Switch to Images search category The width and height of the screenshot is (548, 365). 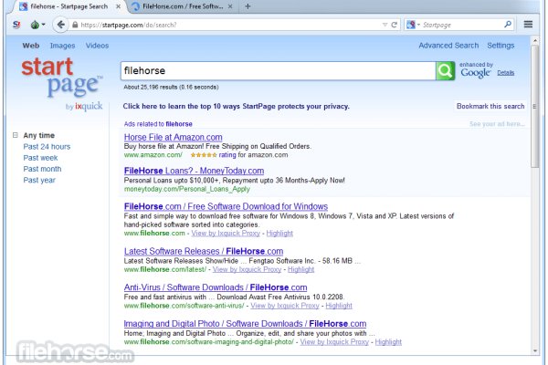coord(62,45)
